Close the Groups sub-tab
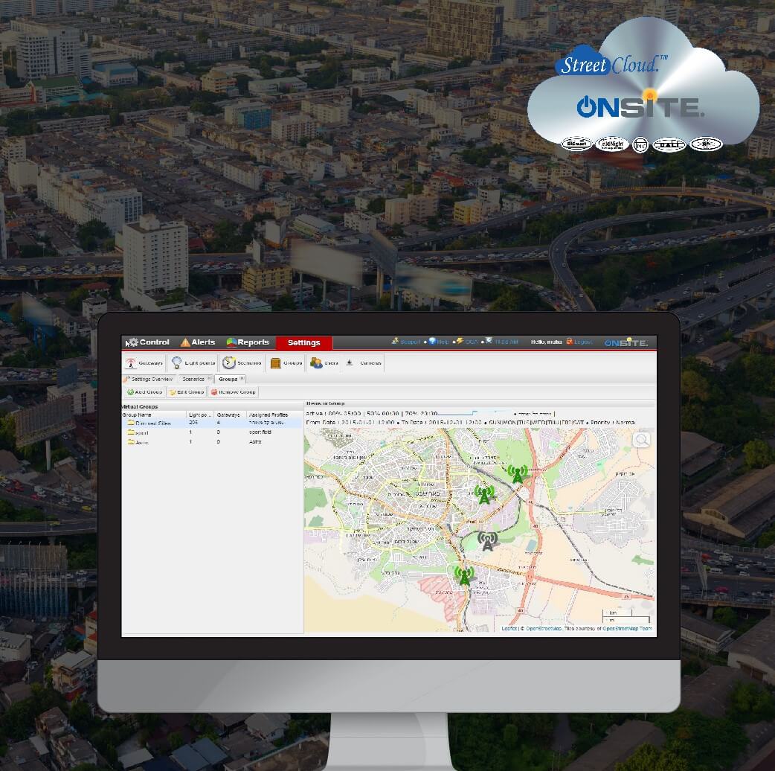This screenshot has height=771, width=775. (242, 378)
